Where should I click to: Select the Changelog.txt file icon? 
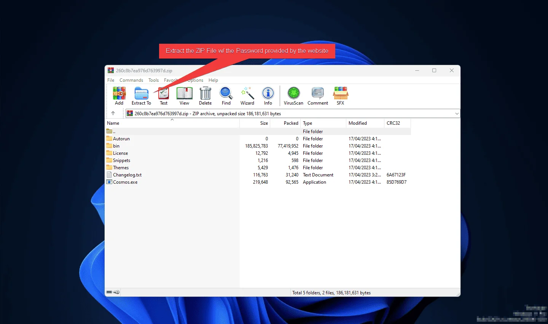pyautogui.click(x=109, y=175)
